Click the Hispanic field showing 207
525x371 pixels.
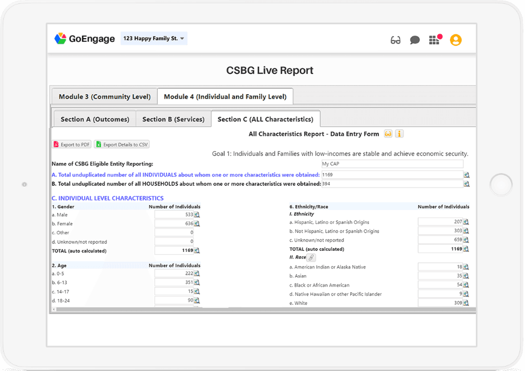[x=440, y=222]
